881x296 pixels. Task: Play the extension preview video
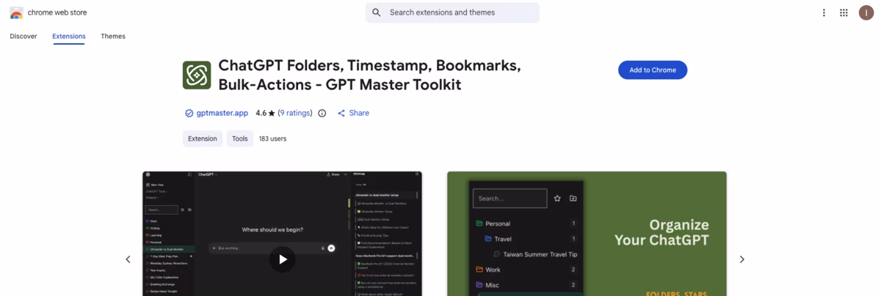(282, 259)
